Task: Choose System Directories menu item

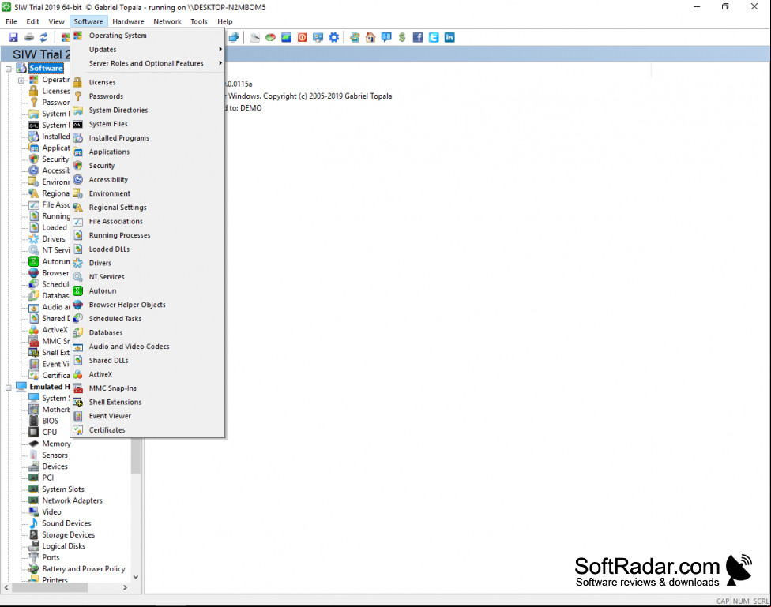Action: pyautogui.click(x=148, y=110)
